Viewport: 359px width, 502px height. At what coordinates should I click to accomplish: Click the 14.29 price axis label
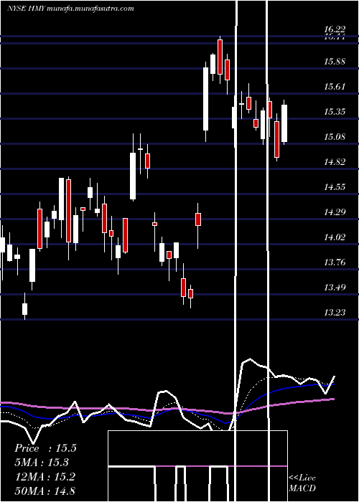[x=335, y=212]
